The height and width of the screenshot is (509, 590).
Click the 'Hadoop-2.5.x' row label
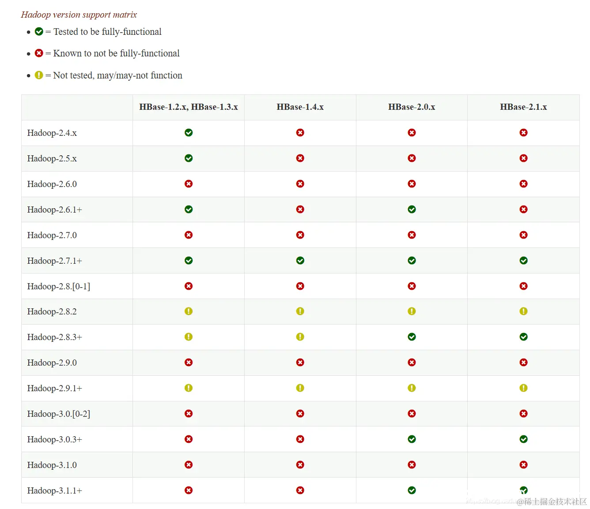pyautogui.click(x=52, y=158)
